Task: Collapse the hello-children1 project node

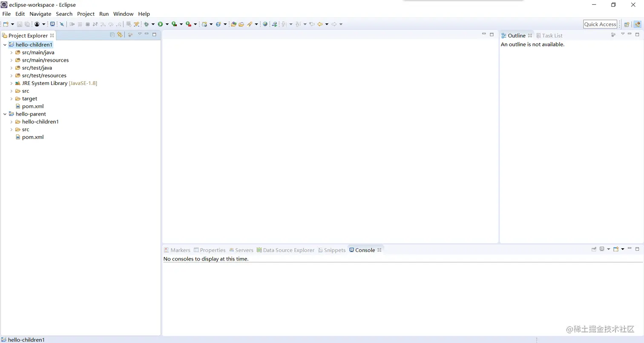Action: [5, 45]
